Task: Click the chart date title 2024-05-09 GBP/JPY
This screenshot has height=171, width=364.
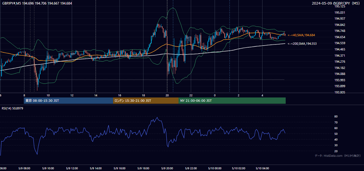Action: [x=336, y=3]
